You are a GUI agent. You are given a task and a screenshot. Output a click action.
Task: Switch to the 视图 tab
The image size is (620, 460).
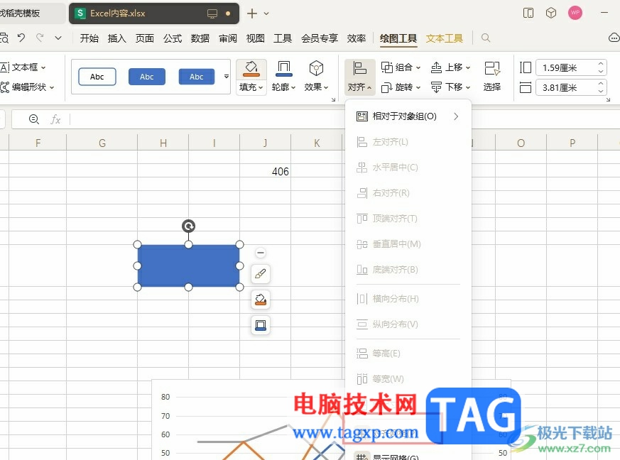click(255, 38)
